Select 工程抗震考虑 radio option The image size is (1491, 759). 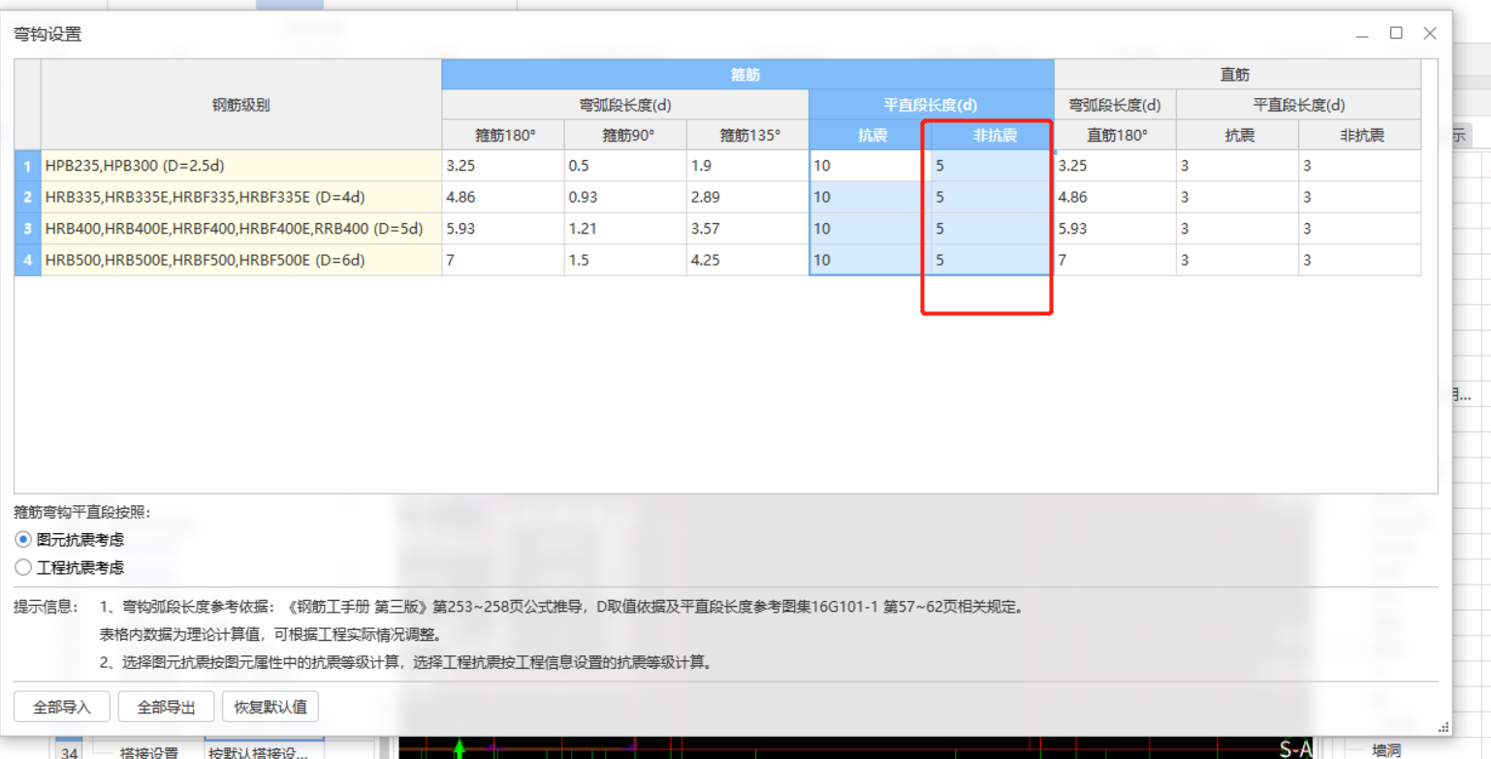70,567
